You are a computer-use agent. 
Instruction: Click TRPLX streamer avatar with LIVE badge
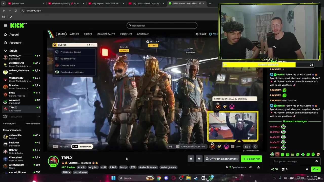[x=53, y=162]
